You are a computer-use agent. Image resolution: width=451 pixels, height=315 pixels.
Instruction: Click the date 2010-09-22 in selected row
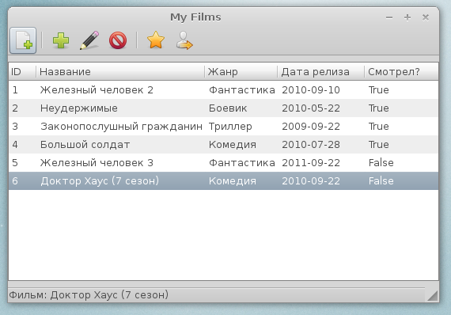(x=311, y=181)
